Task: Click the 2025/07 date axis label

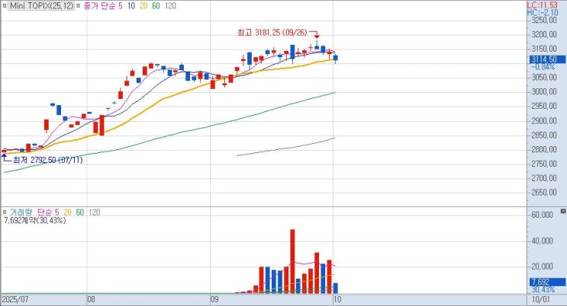Action: tap(15, 299)
